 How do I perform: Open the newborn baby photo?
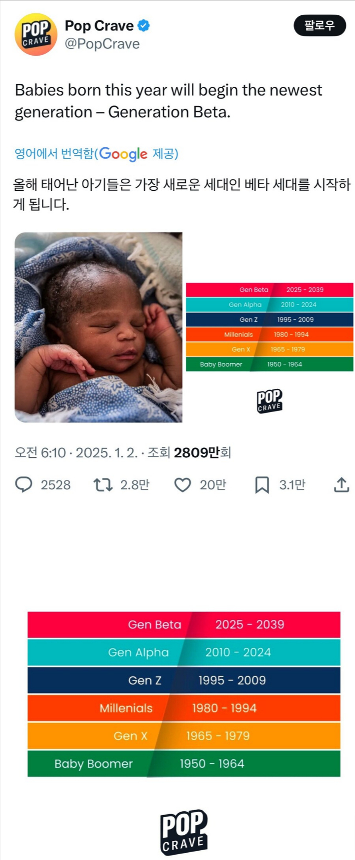tap(99, 327)
